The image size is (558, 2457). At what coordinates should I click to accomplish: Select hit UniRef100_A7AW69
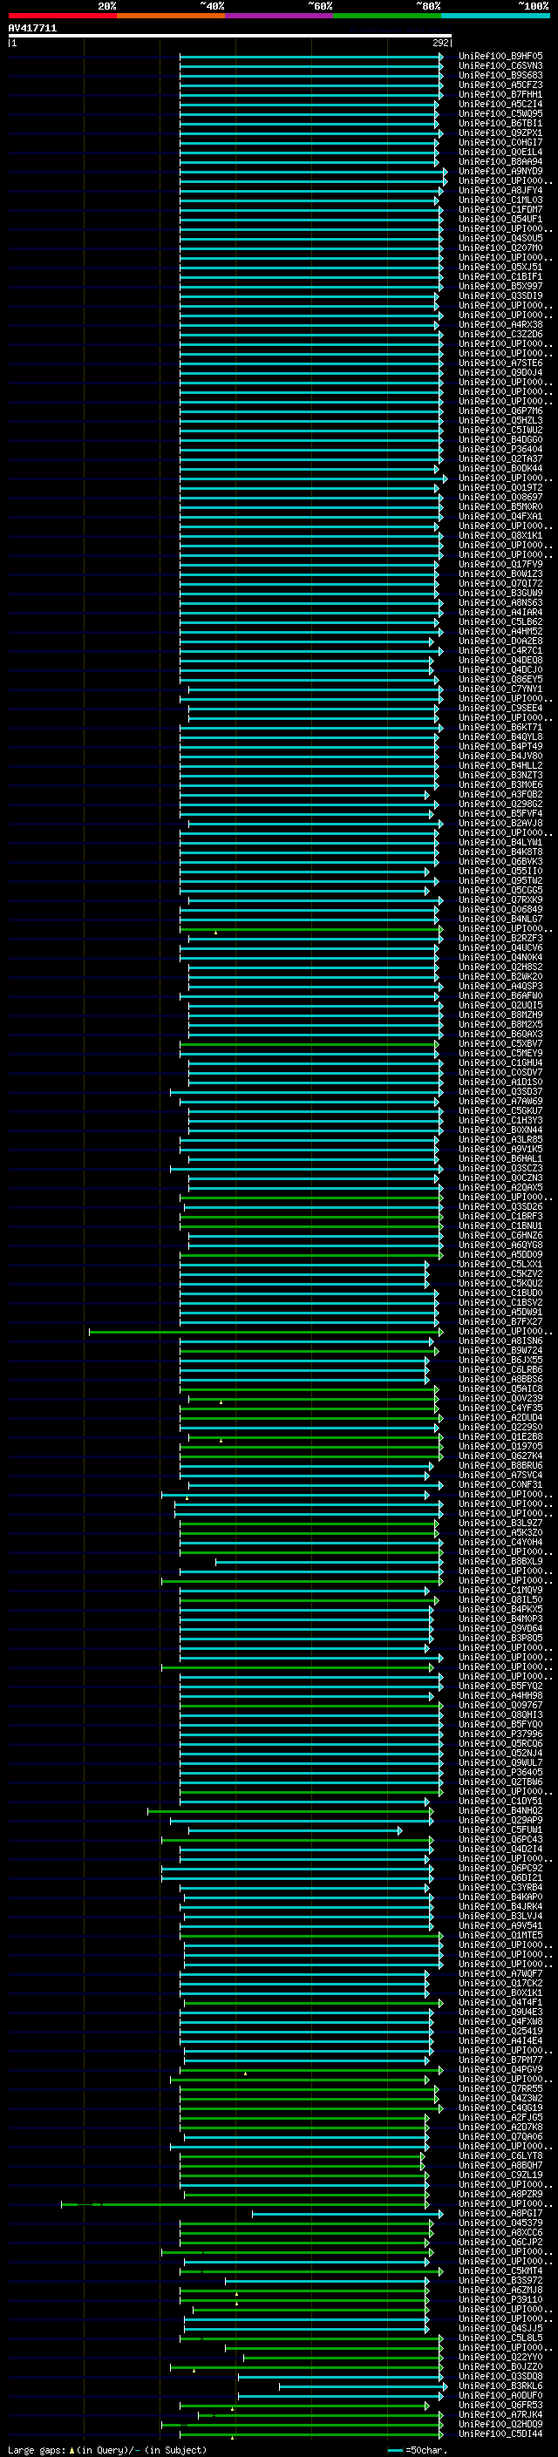500,1102
